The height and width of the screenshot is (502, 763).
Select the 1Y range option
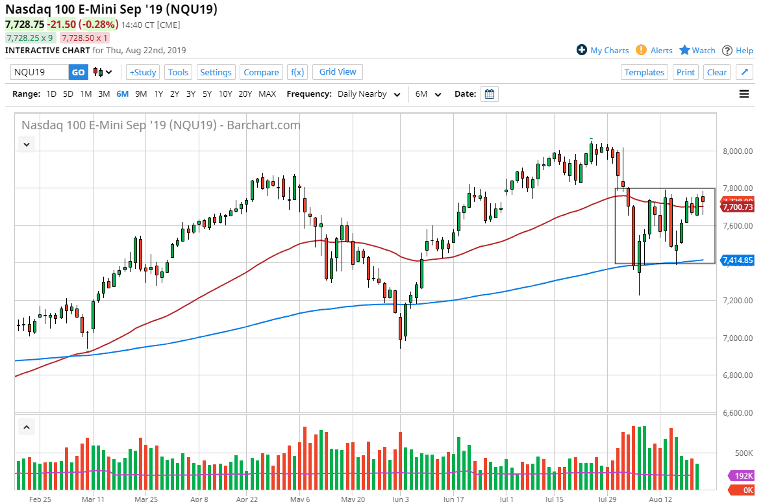(x=158, y=94)
